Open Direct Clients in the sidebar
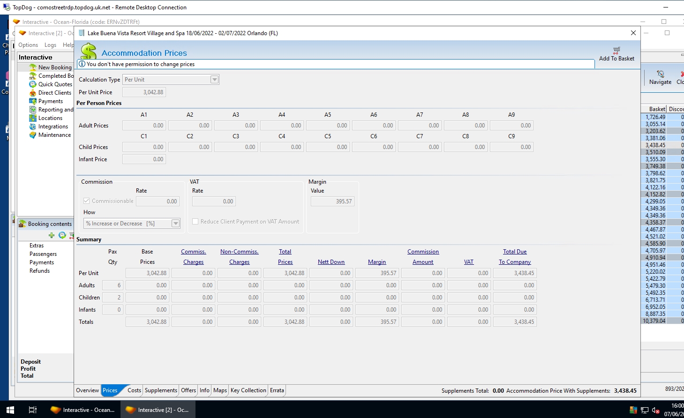 point(54,93)
